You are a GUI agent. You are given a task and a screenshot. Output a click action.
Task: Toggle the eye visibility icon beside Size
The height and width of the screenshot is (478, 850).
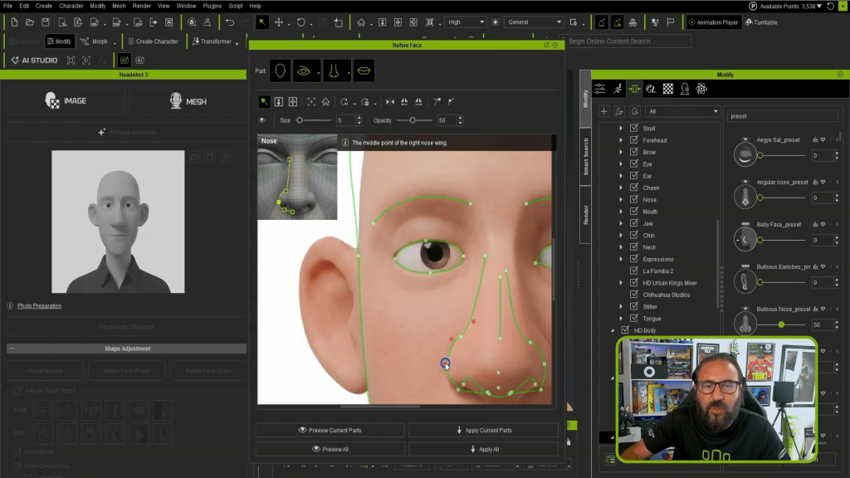pos(261,120)
